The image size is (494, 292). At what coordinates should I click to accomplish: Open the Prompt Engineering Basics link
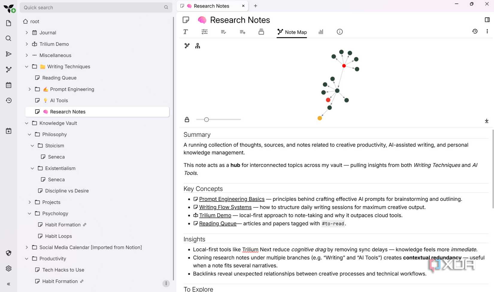tap(232, 199)
